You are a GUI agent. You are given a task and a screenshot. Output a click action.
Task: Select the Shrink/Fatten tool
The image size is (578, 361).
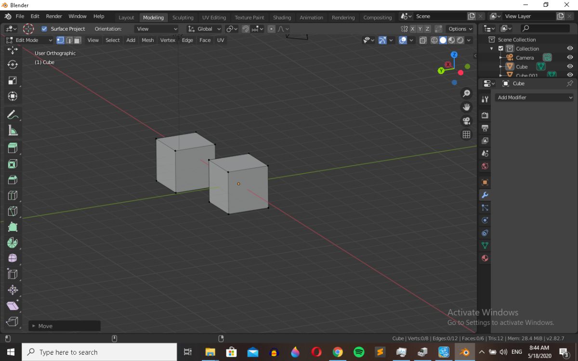13,290
